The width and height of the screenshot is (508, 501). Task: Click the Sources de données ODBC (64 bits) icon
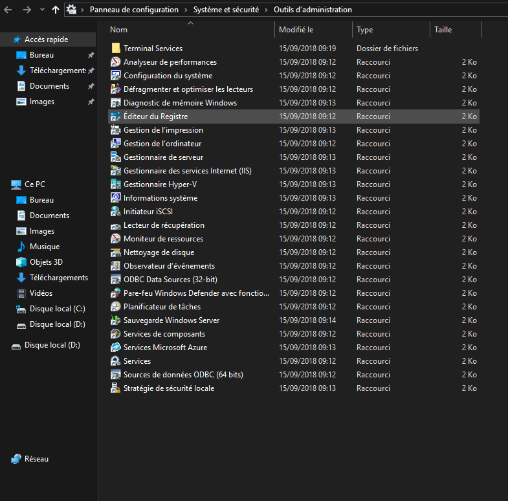coord(116,375)
